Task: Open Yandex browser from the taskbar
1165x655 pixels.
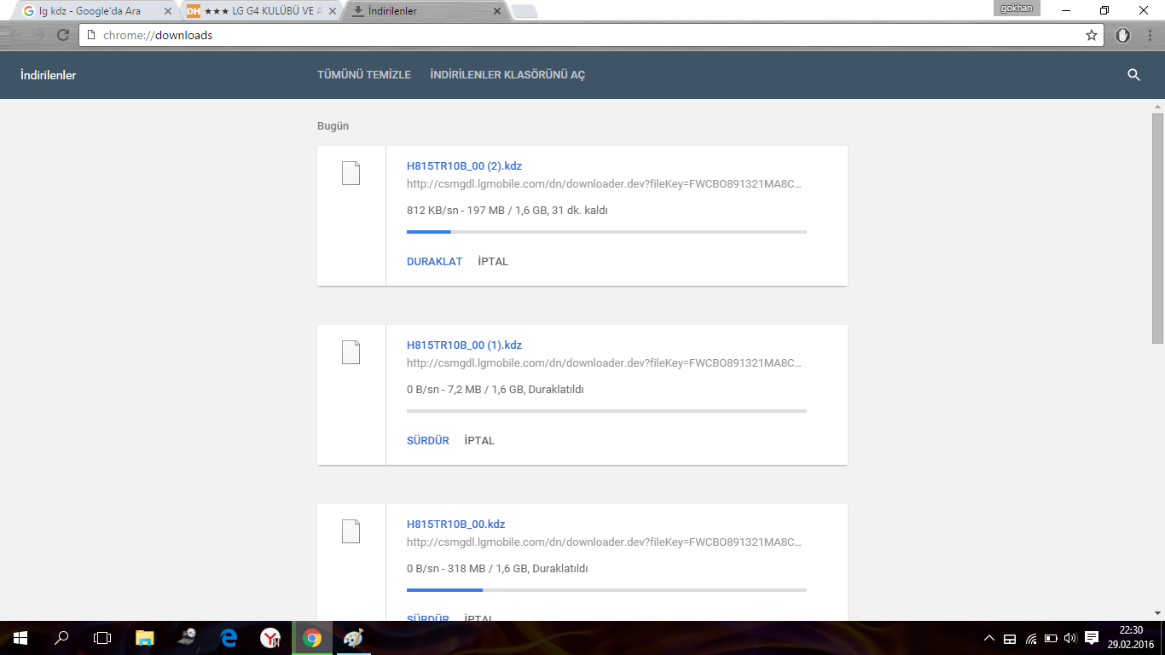Action: 270,638
